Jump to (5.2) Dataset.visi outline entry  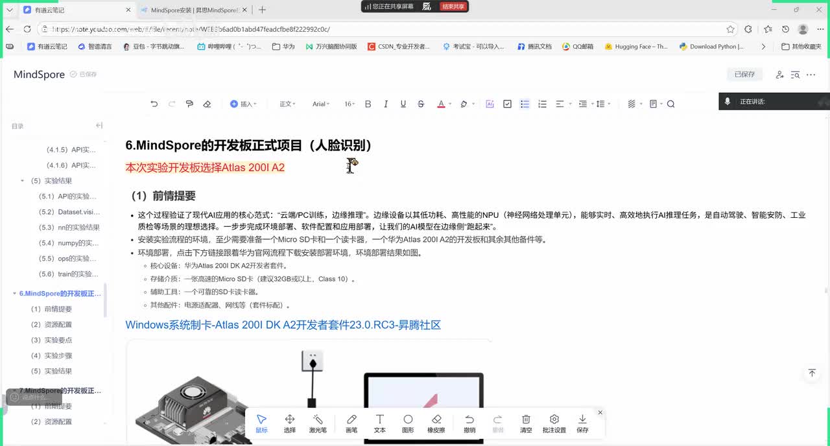point(69,212)
